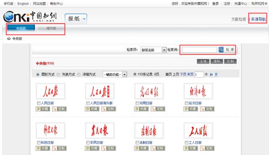Click 定制 button under 经济日报

(x=207, y=109)
